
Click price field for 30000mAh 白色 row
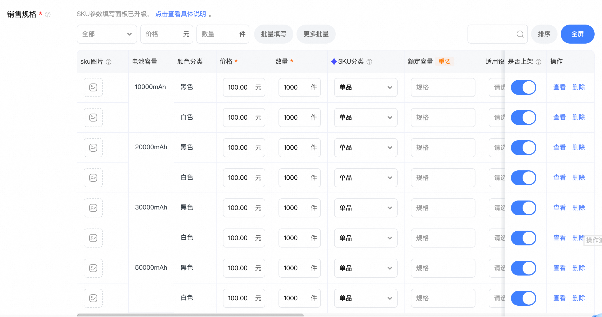coord(244,238)
